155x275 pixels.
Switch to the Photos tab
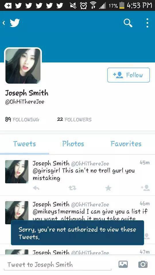click(x=73, y=144)
